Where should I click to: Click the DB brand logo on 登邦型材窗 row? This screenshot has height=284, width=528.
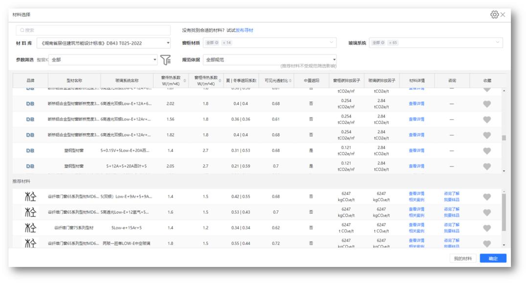(x=30, y=150)
